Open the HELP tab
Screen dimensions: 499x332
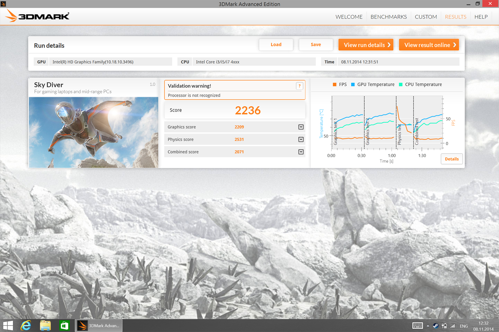pyautogui.click(x=481, y=17)
